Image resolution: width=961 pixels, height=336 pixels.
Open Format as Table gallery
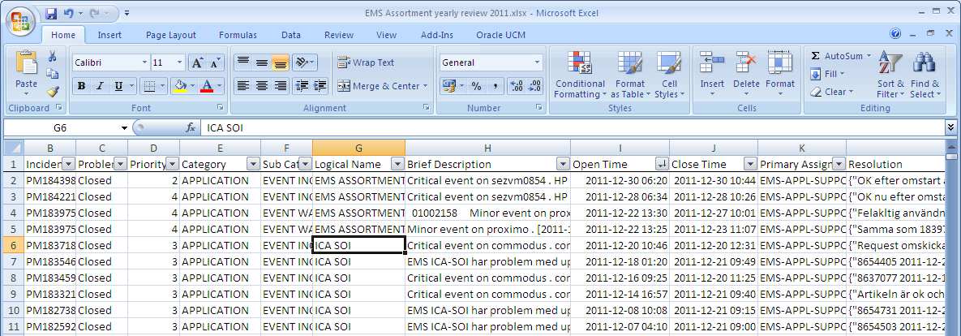(630, 75)
